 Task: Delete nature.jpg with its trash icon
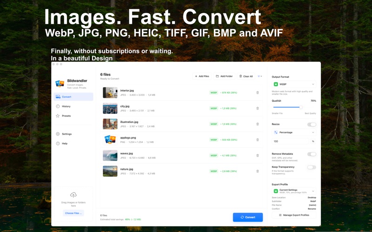tap(258, 171)
